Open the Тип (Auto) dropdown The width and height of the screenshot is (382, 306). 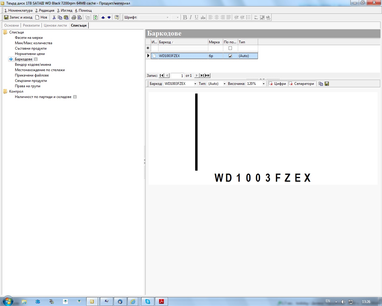pyautogui.click(x=224, y=84)
